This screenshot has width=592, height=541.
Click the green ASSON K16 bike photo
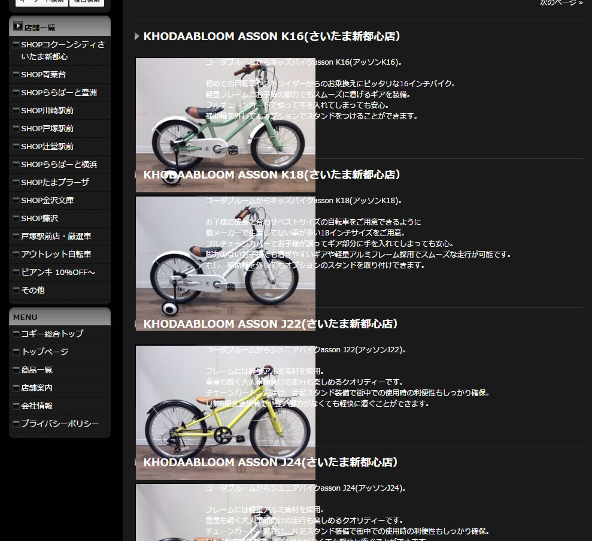[226, 125]
